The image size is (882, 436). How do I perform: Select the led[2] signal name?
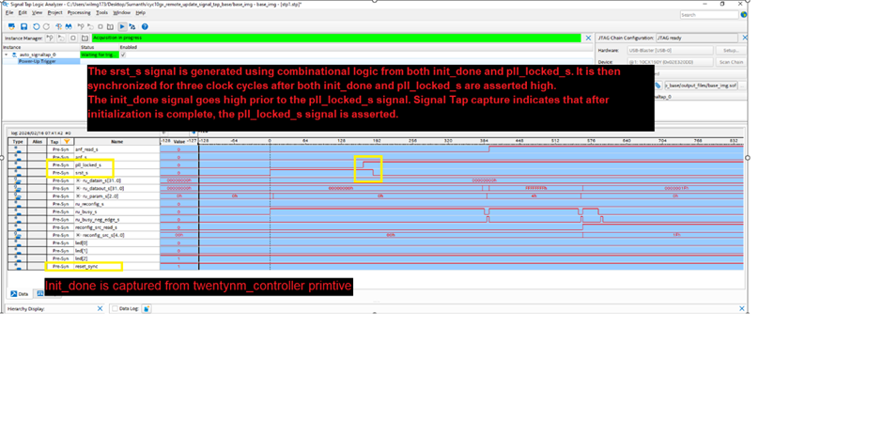click(81, 258)
